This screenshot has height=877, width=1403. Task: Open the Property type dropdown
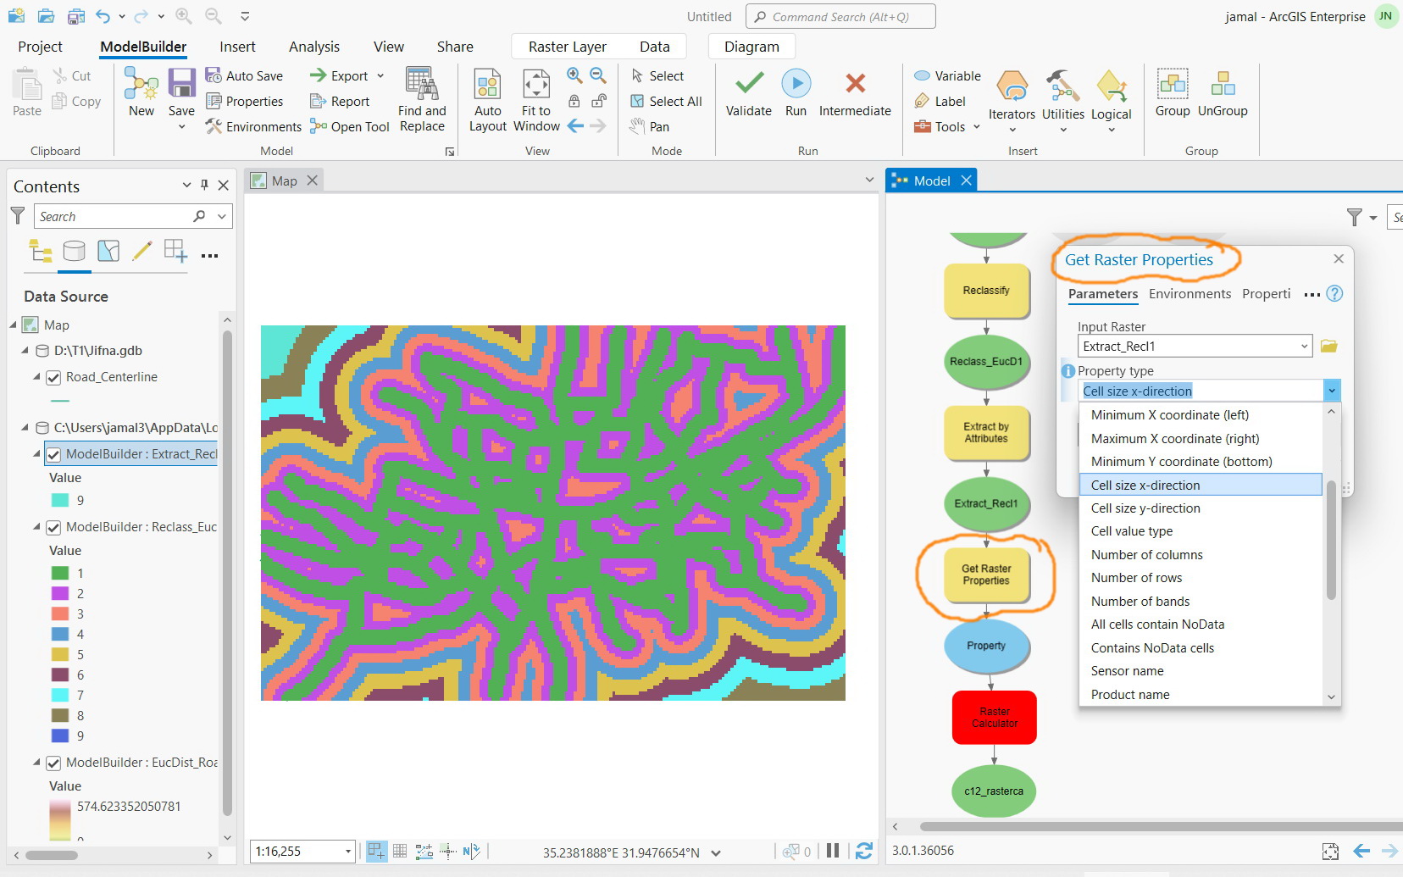point(1330,390)
